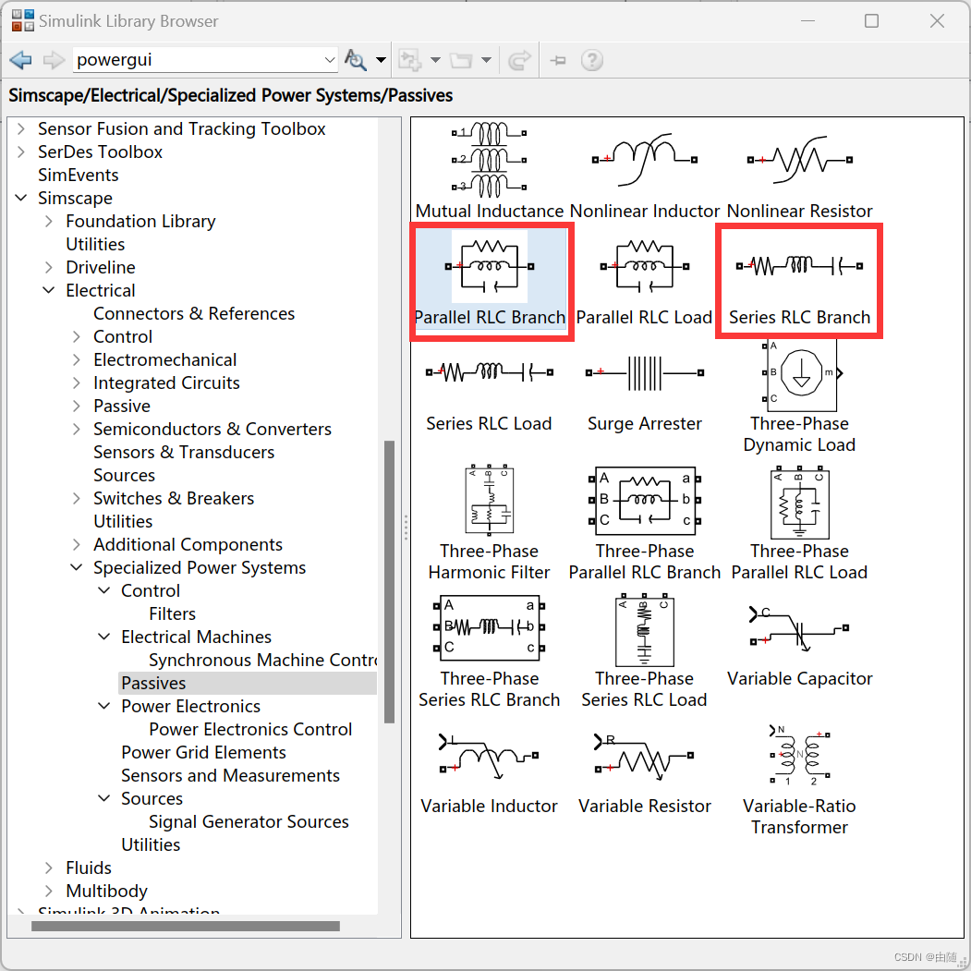Select Additional Components tree item
Image resolution: width=971 pixels, height=971 pixels.
click(188, 544)
